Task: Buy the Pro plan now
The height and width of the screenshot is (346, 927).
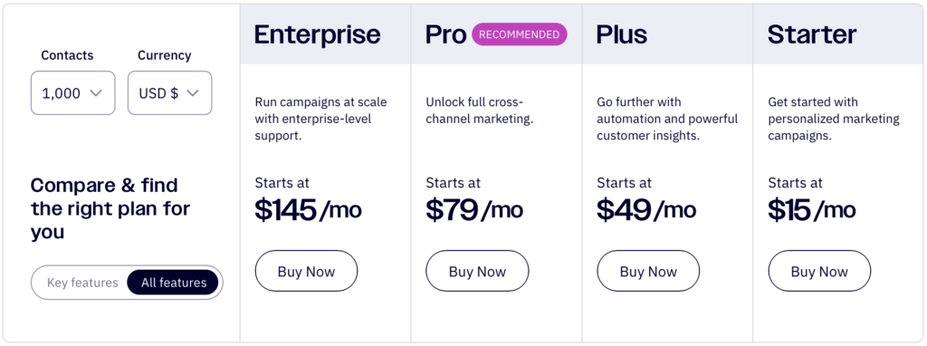Action: tap(477, 272)
